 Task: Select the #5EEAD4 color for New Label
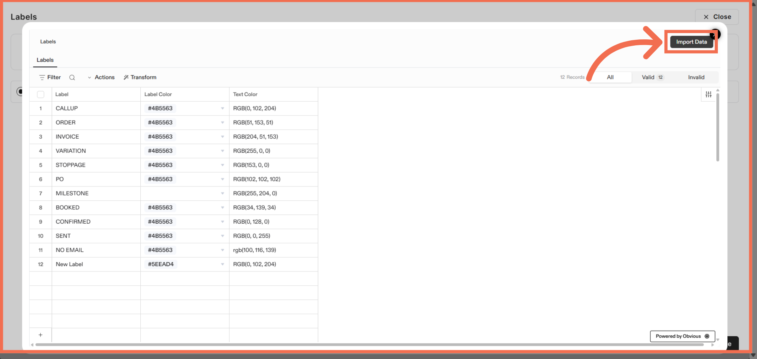161,264
